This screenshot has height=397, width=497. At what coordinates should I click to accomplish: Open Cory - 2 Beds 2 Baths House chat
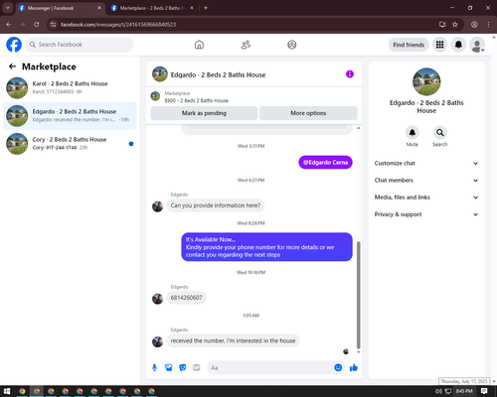click(x=70, y=144)
